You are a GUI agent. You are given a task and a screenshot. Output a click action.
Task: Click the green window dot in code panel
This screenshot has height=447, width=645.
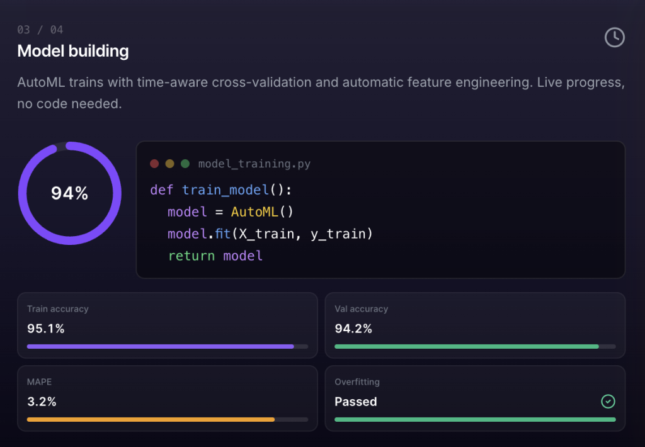(x=185, y=164)
